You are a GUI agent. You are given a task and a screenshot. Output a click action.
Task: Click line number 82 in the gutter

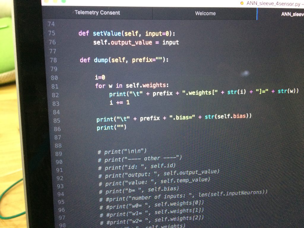[x=55, y=95]
